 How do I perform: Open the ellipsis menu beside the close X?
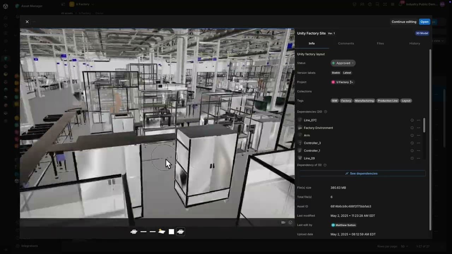pyautogui.click(x=34, y=22)
